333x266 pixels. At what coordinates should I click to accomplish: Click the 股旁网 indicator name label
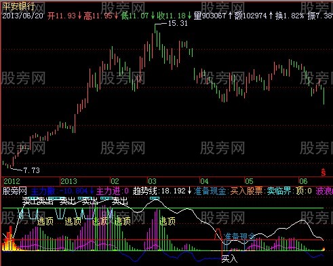click(15, 191)
